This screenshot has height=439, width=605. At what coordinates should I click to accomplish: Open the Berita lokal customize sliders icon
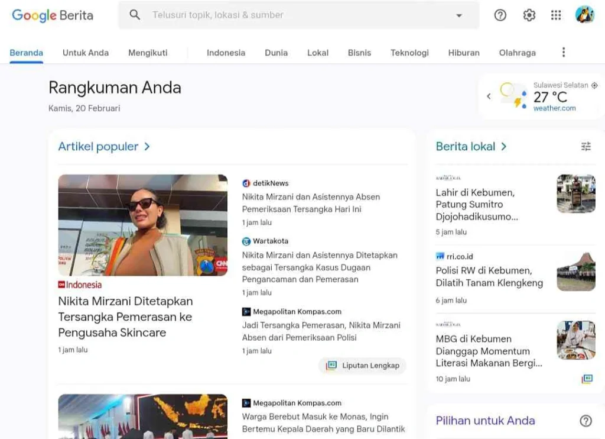(586, 147)
